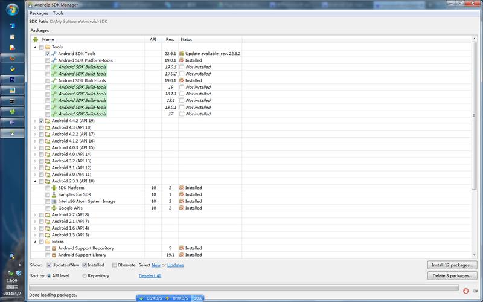483x302 pixels.
Task: Select the Android 3.2 (API 13) row
Action: [x=71, y=161]
